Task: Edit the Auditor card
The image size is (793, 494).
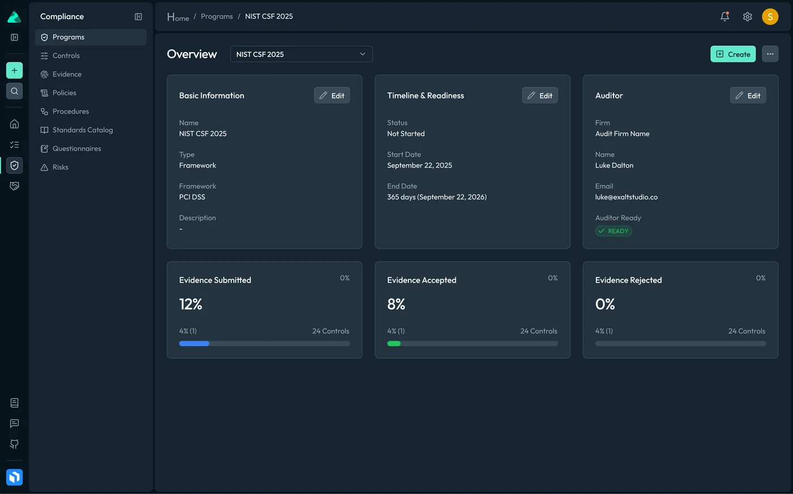Action: pos(748,95)
